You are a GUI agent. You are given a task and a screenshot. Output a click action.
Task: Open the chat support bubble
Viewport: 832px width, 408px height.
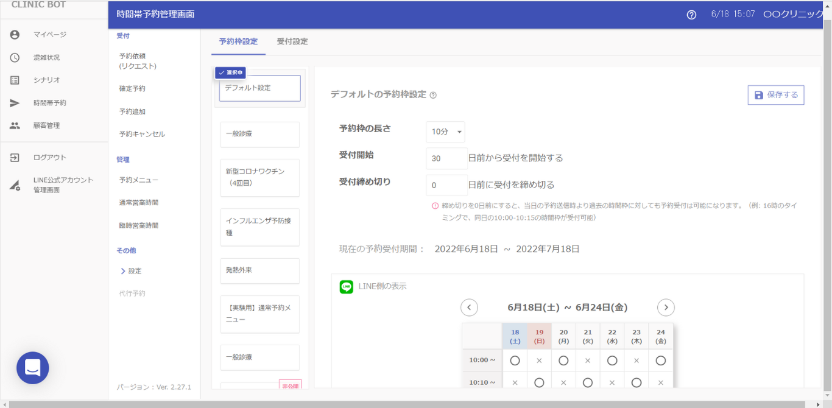point(33,368)
